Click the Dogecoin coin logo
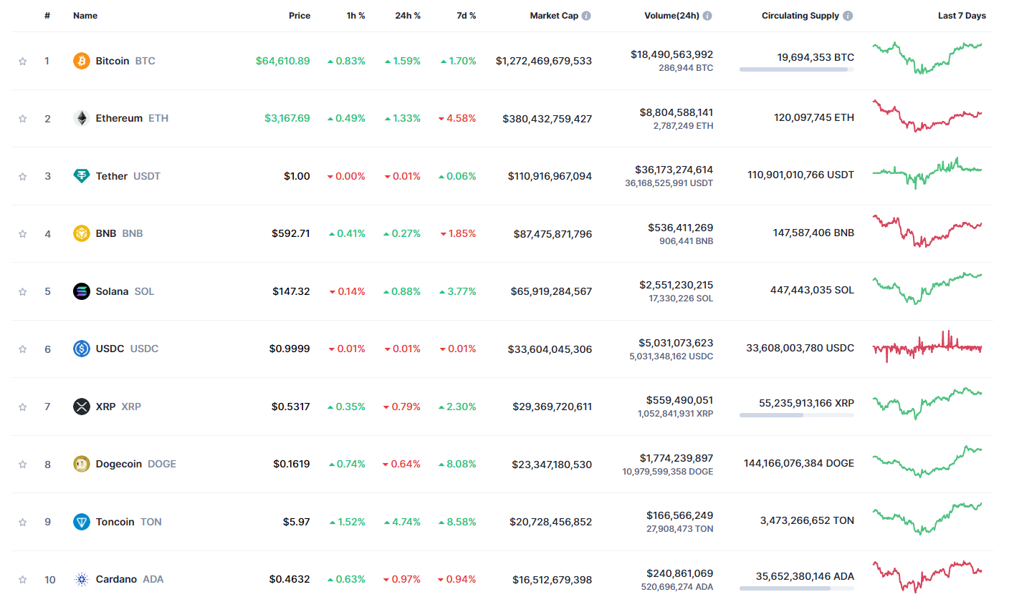This screenshot has height=607, width=1009. point(82,464)
